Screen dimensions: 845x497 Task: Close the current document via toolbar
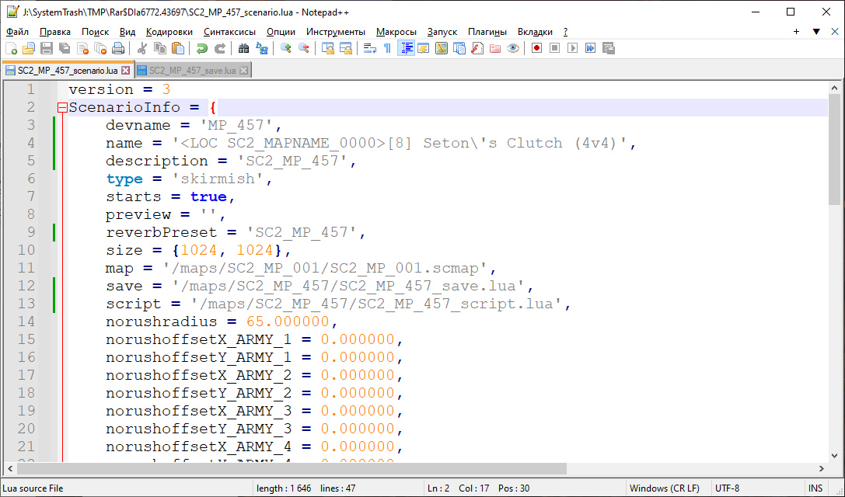click(x=82, y=48)
